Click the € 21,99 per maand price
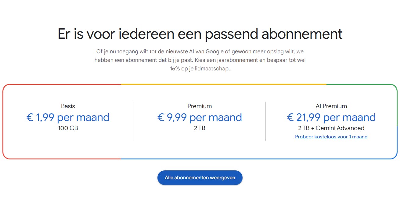The height and width of the screenshot is (203, 400). [331, 117]
